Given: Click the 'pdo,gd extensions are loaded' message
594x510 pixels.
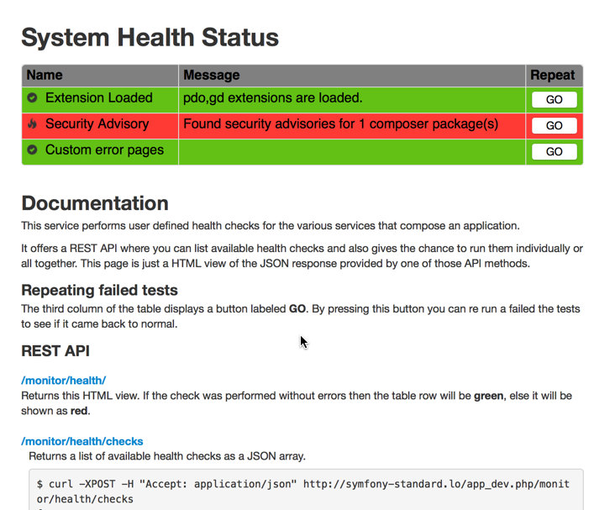Looking at the screenshot, I should point(272,98).
